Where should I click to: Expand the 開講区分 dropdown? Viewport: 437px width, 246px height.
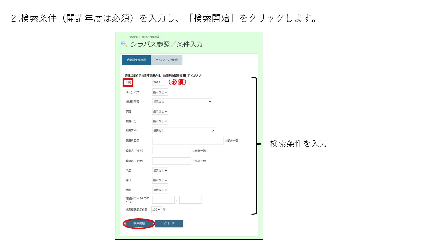(x=160, y=121)
